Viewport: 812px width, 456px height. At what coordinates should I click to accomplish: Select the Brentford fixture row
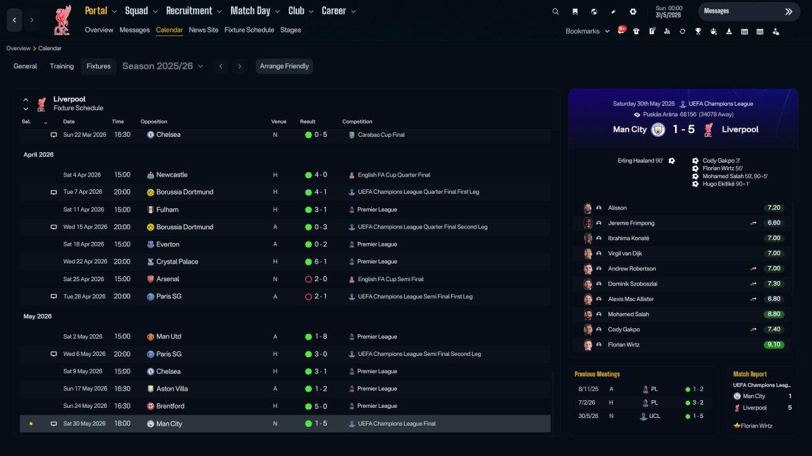[285, 406]
